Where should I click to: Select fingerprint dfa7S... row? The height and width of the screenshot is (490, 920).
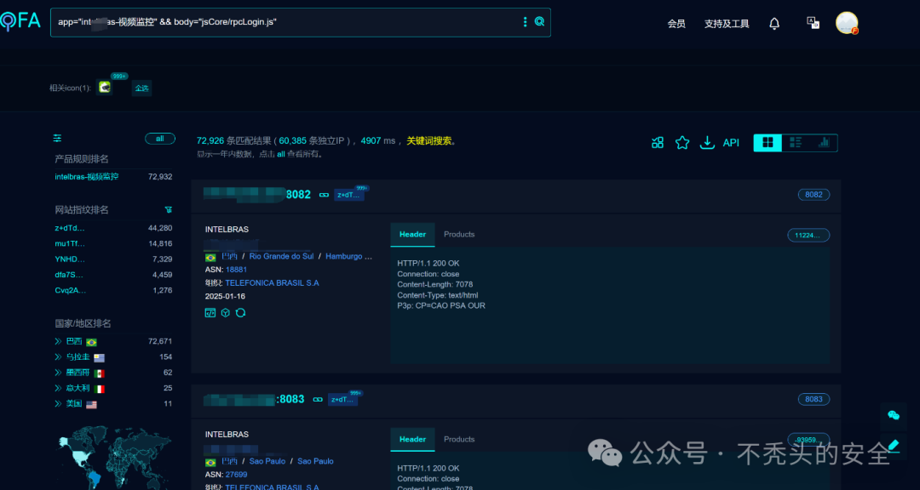(113, 274)
